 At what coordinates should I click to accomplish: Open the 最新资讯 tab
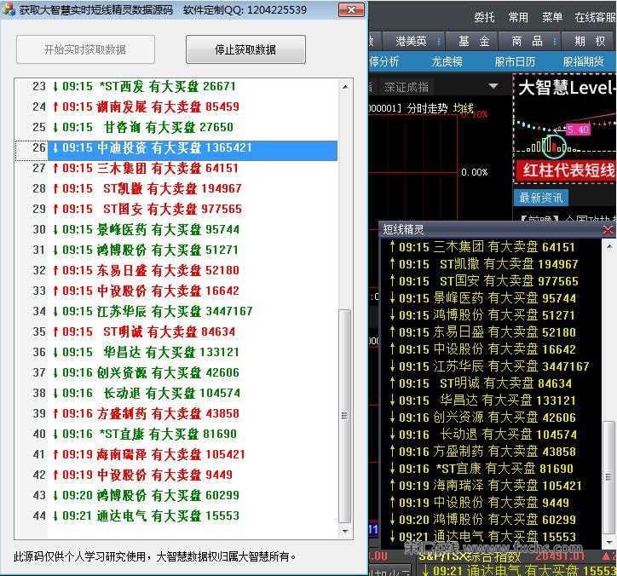[x=541, y=198]
